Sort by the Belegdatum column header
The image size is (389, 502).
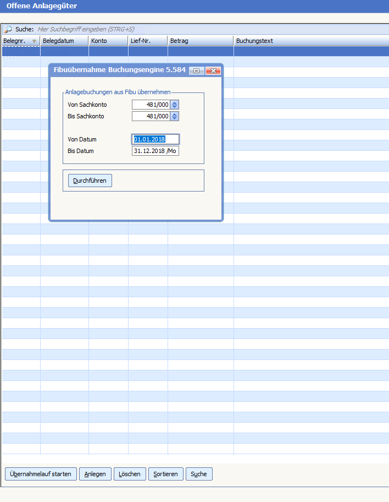[x=64, y=41]
